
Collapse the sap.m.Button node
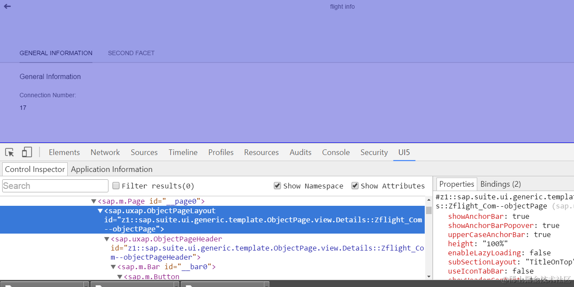(120, 277)
